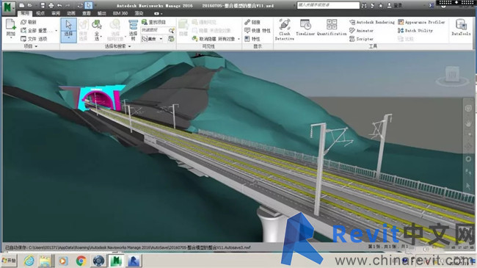
Task: Click the keyword search box in title bar
Action: pyautogui.click(x=328, y=5)
